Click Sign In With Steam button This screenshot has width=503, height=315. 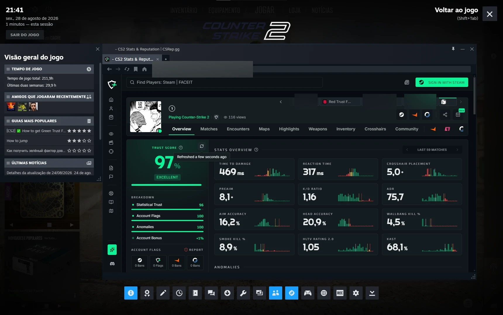[442, 82]
